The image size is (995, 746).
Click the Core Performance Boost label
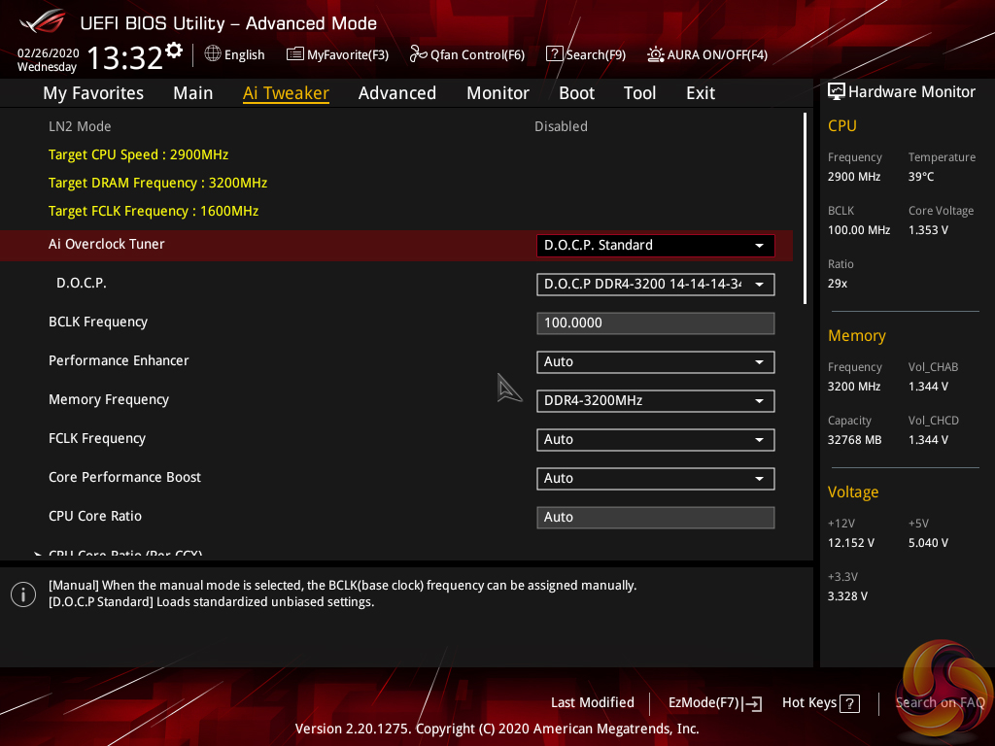pos(125,477)
